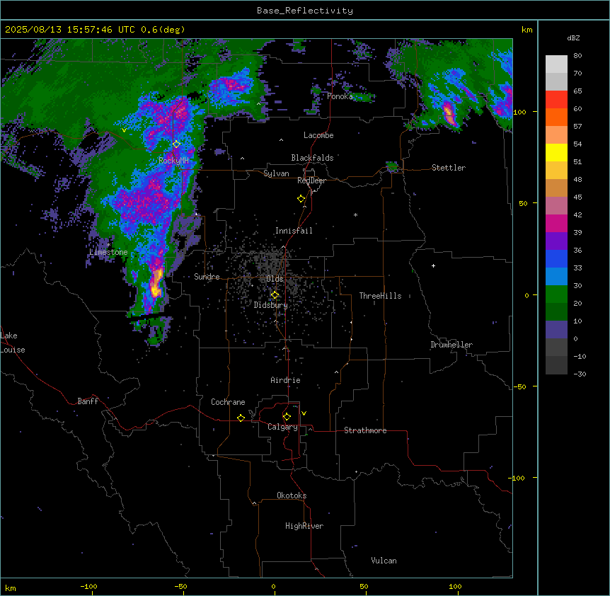The width and height of the screenshot is (610, 596).
Task: Select the red 65 dBZ legend swatch
Action: [x=556, y=100]
